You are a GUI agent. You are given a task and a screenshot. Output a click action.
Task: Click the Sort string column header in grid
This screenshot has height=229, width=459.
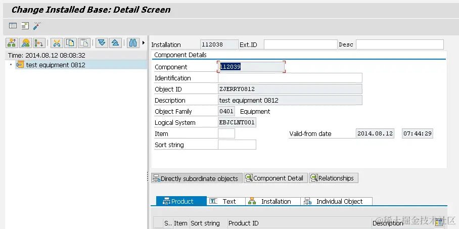pyautogui.click(x=209, y=223)
